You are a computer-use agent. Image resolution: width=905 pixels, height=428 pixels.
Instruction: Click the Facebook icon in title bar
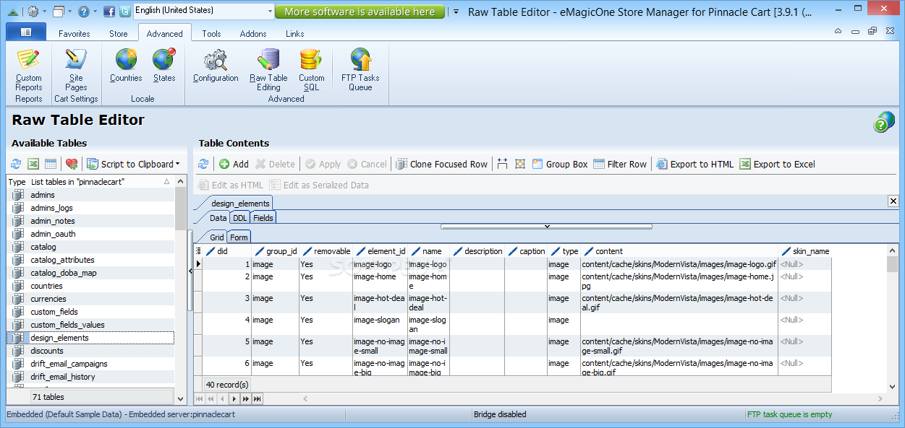(x=109, y=12)
